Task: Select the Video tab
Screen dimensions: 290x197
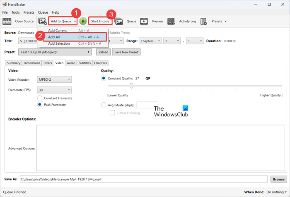Action: pos(59,63)
